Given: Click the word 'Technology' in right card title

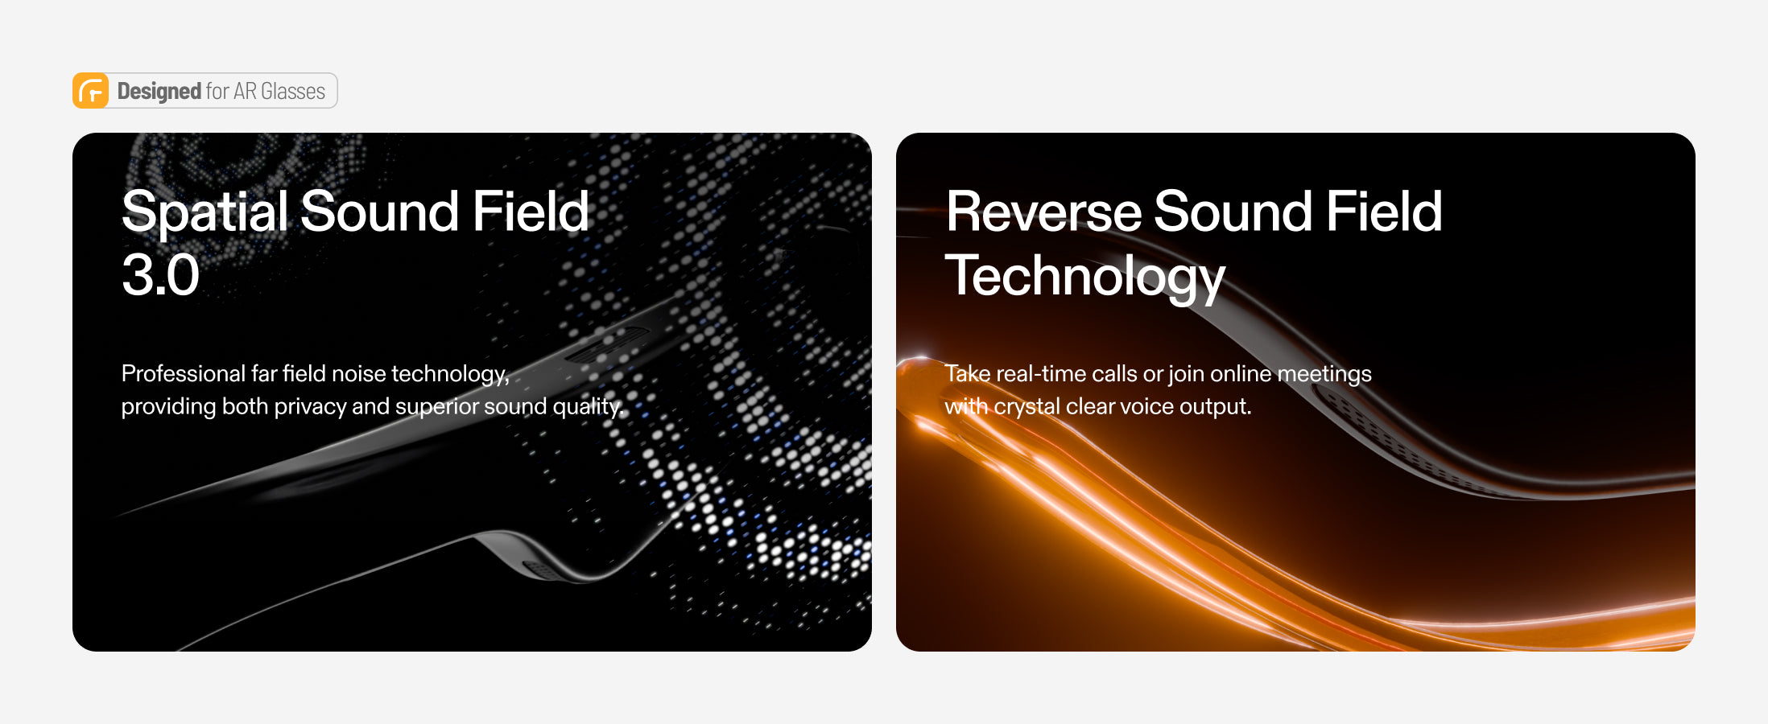Looking at the screenshot, I should pyautogui.click(x=1084, y=276).
